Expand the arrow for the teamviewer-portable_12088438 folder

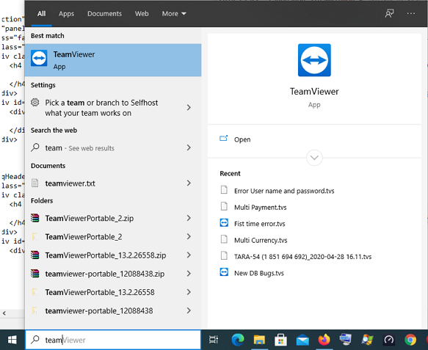pyautogui.click(x=189, y=310)
